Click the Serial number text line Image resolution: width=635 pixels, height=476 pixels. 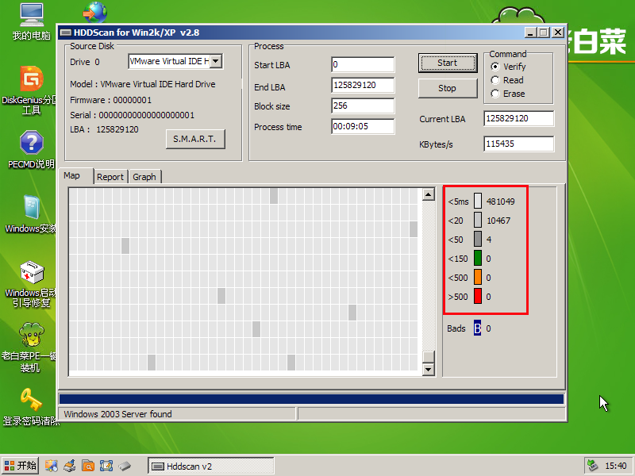[x=133, y=115]
